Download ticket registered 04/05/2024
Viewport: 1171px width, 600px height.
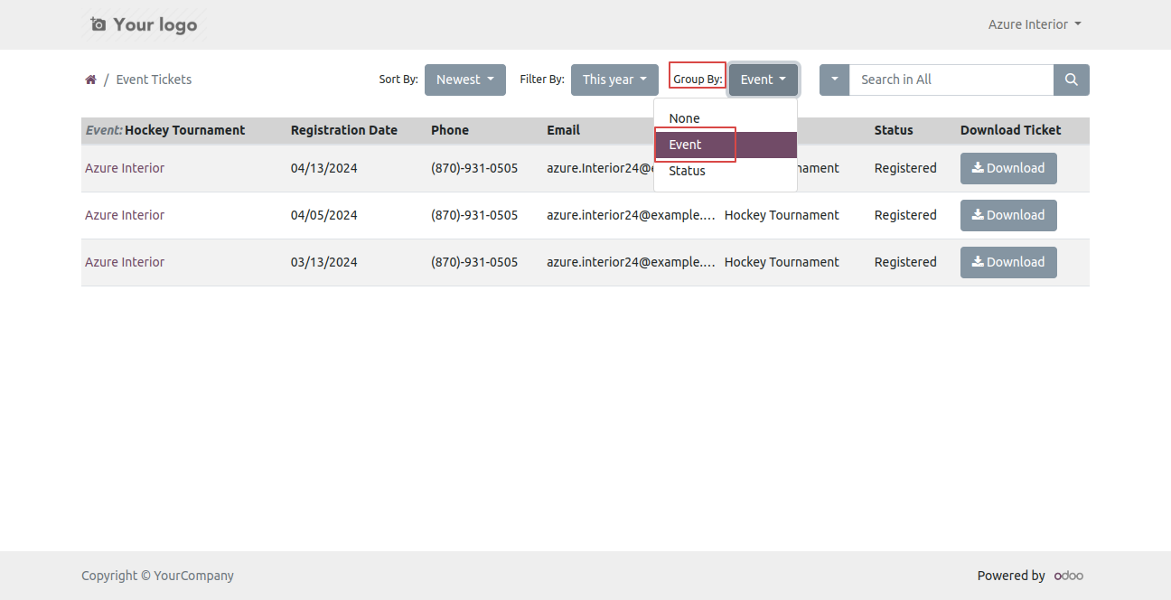1008,215
